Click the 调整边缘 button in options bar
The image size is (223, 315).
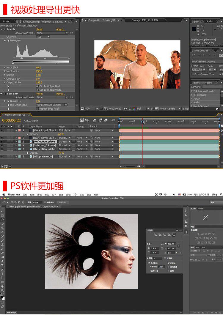coord(63,202)
